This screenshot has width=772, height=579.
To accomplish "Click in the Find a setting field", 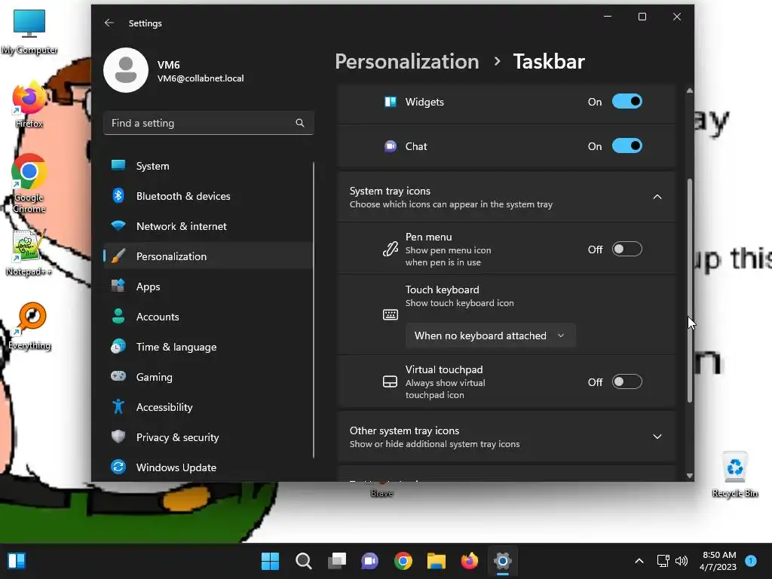I will [209, 123].
